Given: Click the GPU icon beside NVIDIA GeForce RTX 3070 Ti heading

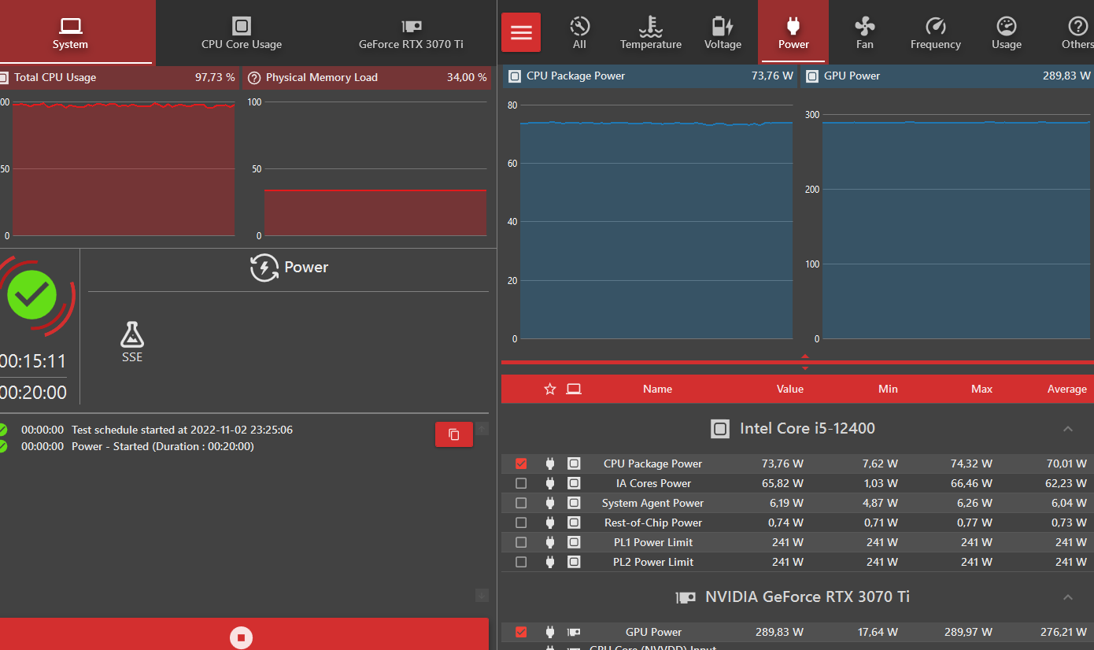Looking at the screenshot, I should pyautogui.click(x=686, y=597).
